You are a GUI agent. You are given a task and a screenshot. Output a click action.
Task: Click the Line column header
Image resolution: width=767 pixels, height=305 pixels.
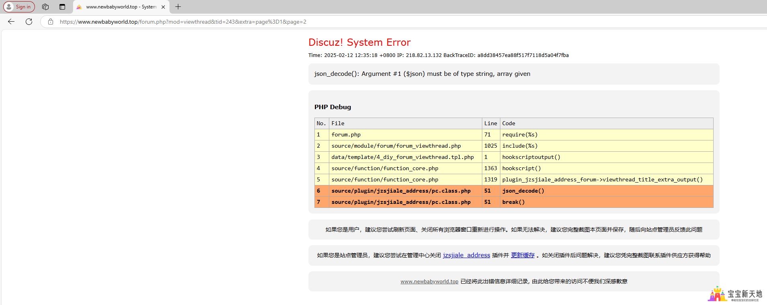[x=491, y=123]
